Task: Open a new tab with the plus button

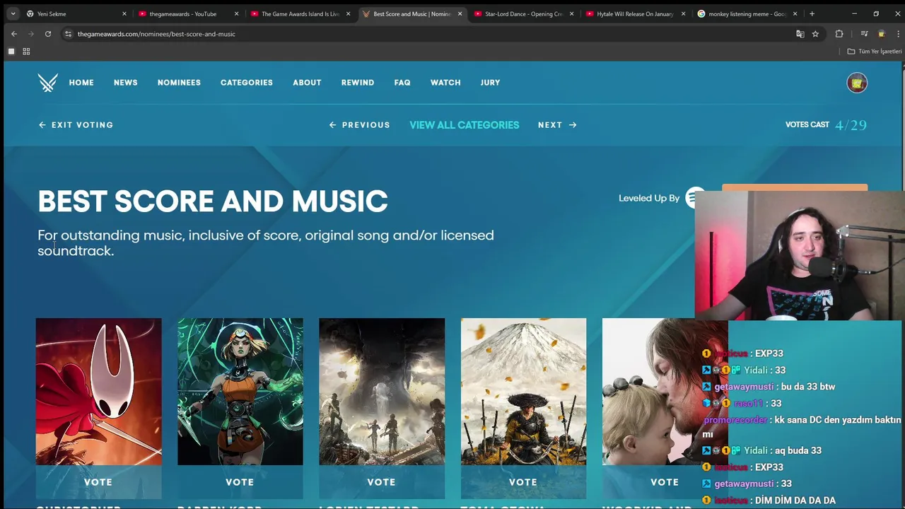Action: pyautogui.click(x=812, y=13)
